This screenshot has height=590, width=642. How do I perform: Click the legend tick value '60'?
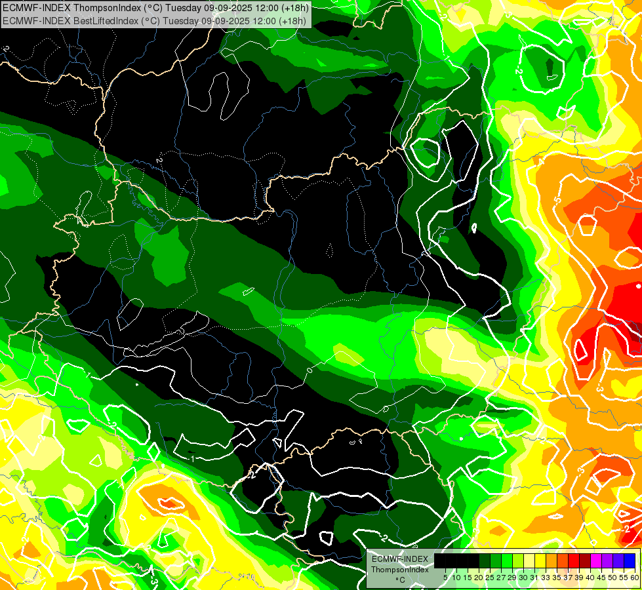coord(635,578)
